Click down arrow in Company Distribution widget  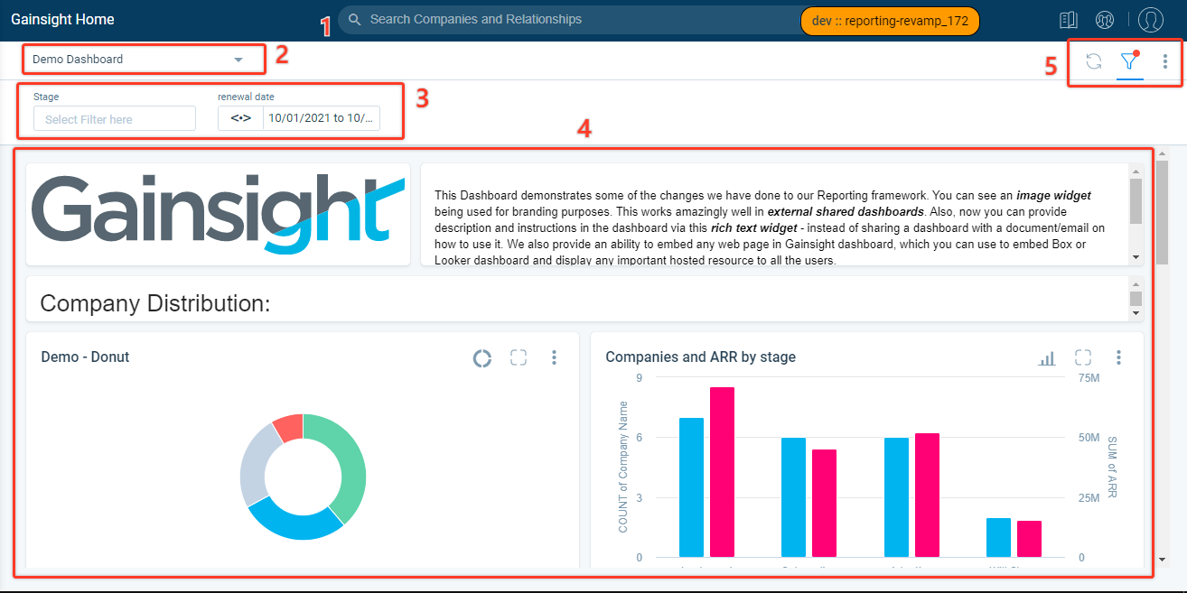click(x=1136, y=313)
